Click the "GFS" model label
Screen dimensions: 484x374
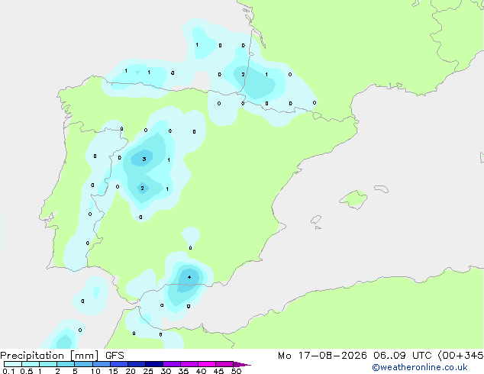[x=115, y=356]
